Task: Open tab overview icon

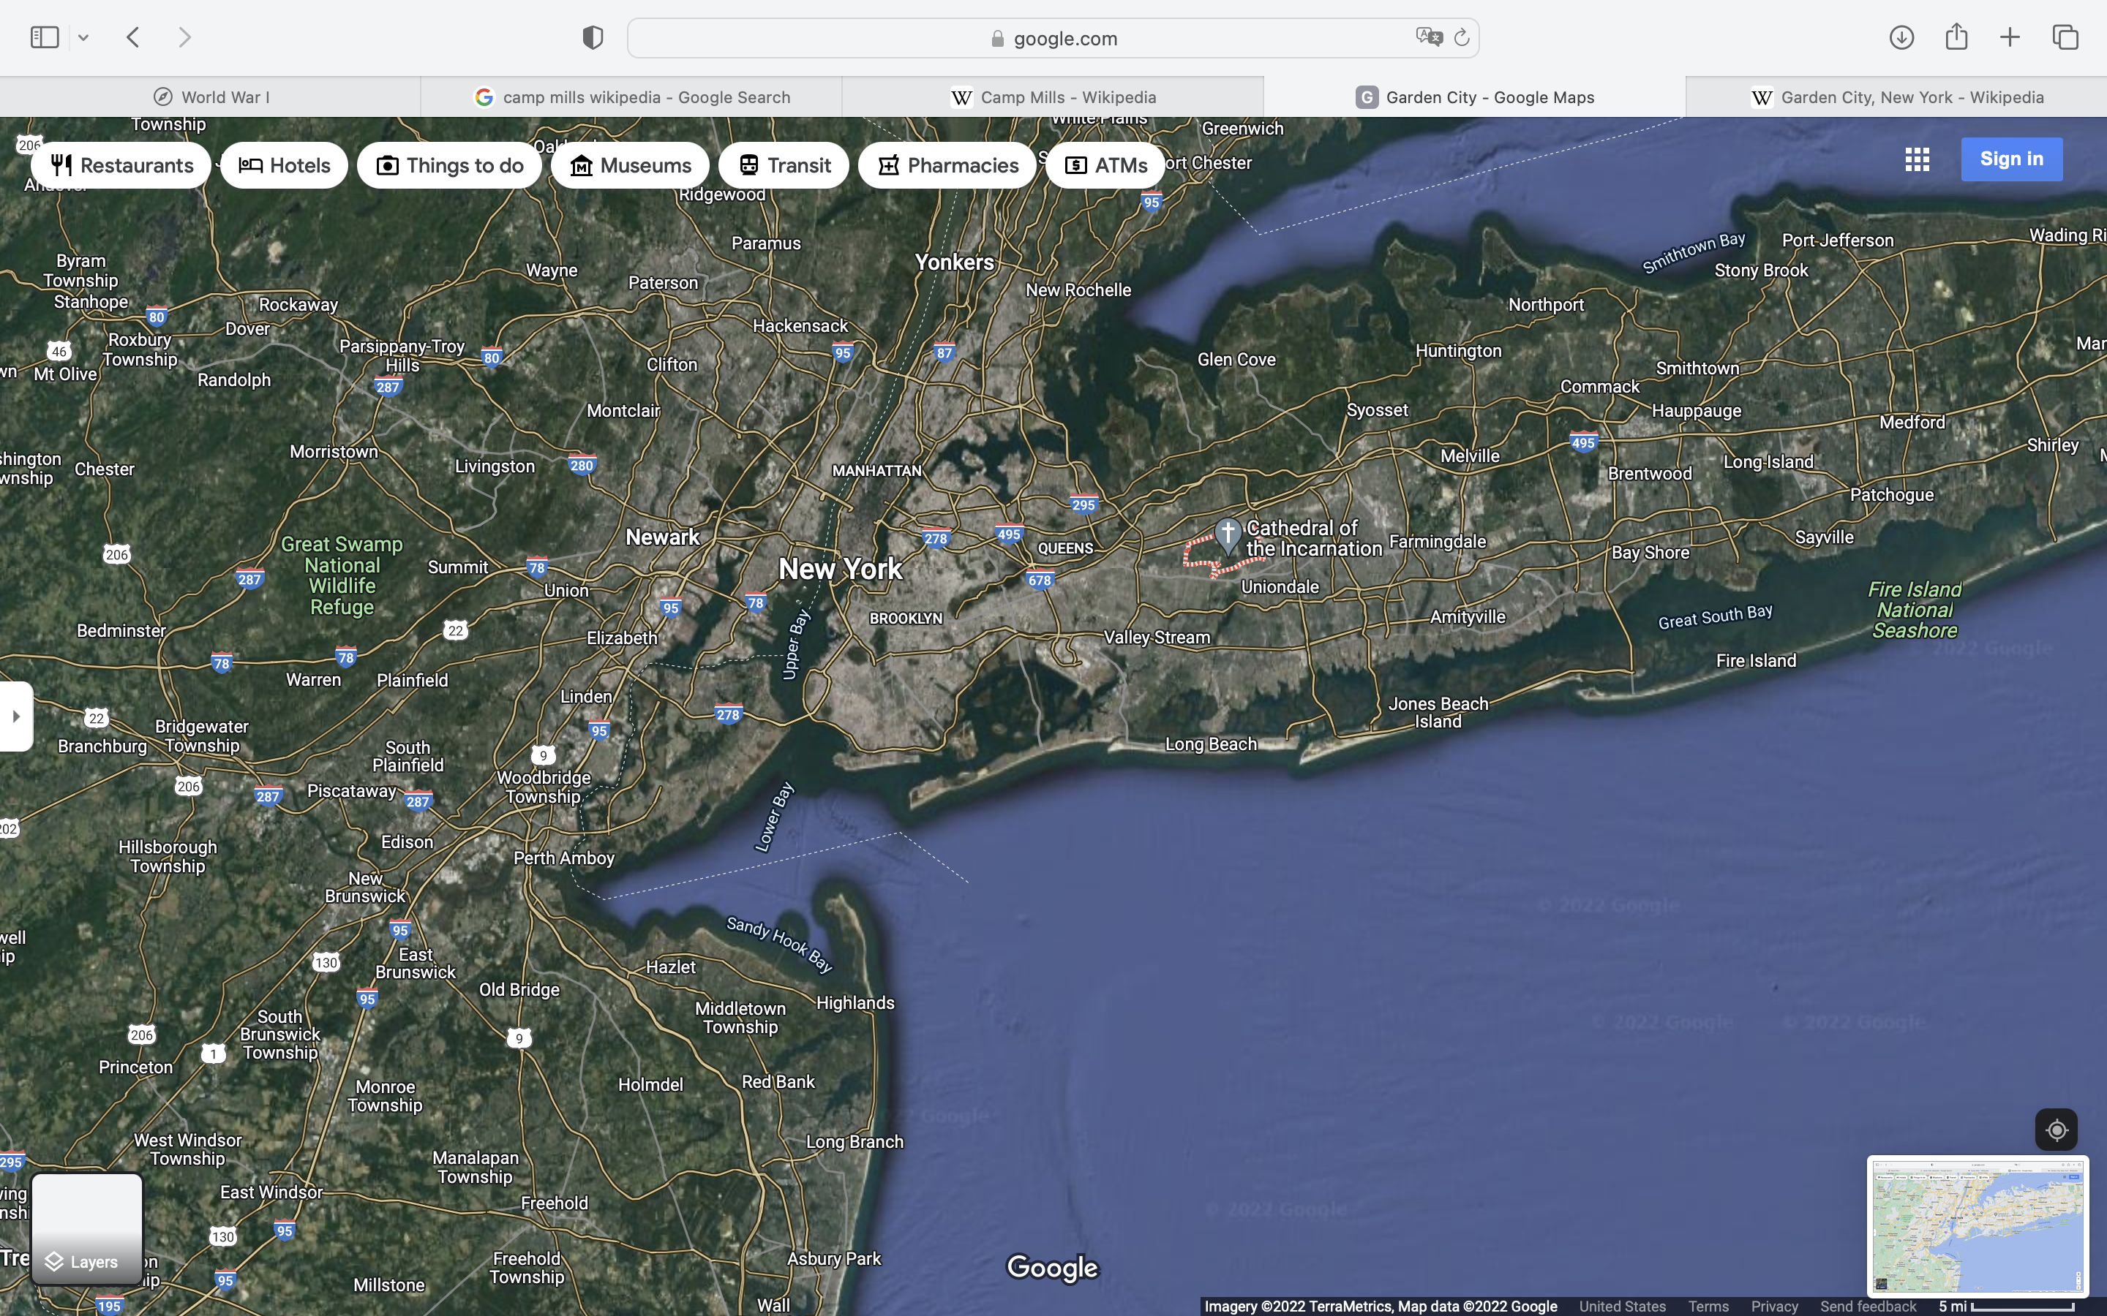Action: [x=2065, y=37]
